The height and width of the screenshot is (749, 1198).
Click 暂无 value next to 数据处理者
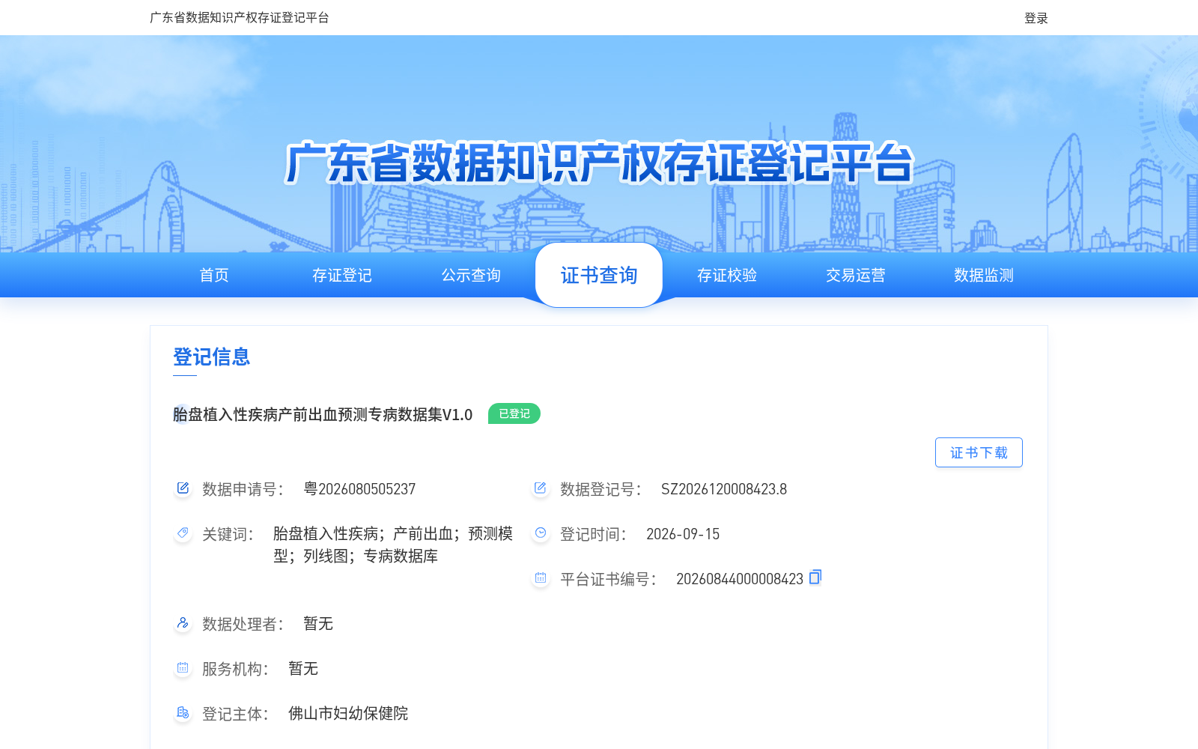(x=318, y=623)
